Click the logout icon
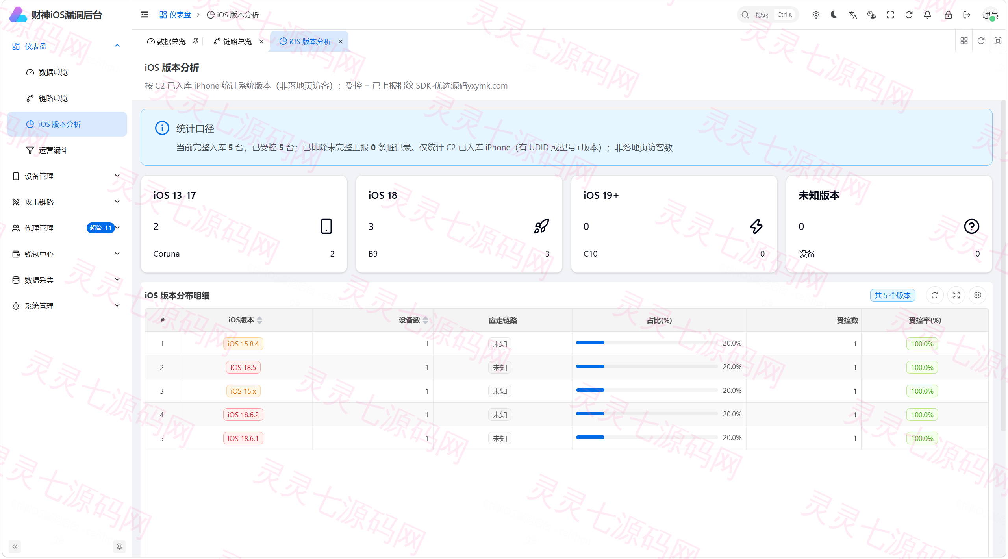The width and height of the screenshot is (1008, 559). 967,15
